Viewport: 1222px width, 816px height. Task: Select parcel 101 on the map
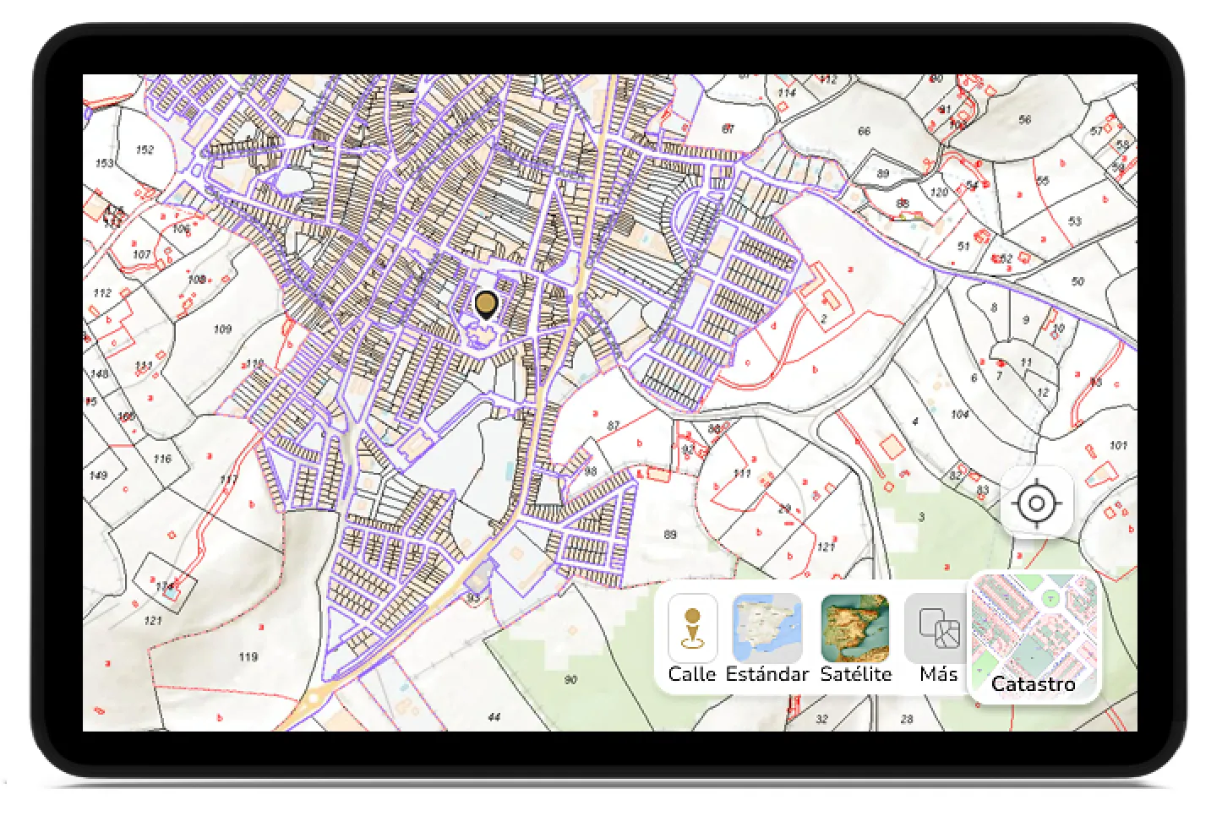click(x=1118, y=445)
